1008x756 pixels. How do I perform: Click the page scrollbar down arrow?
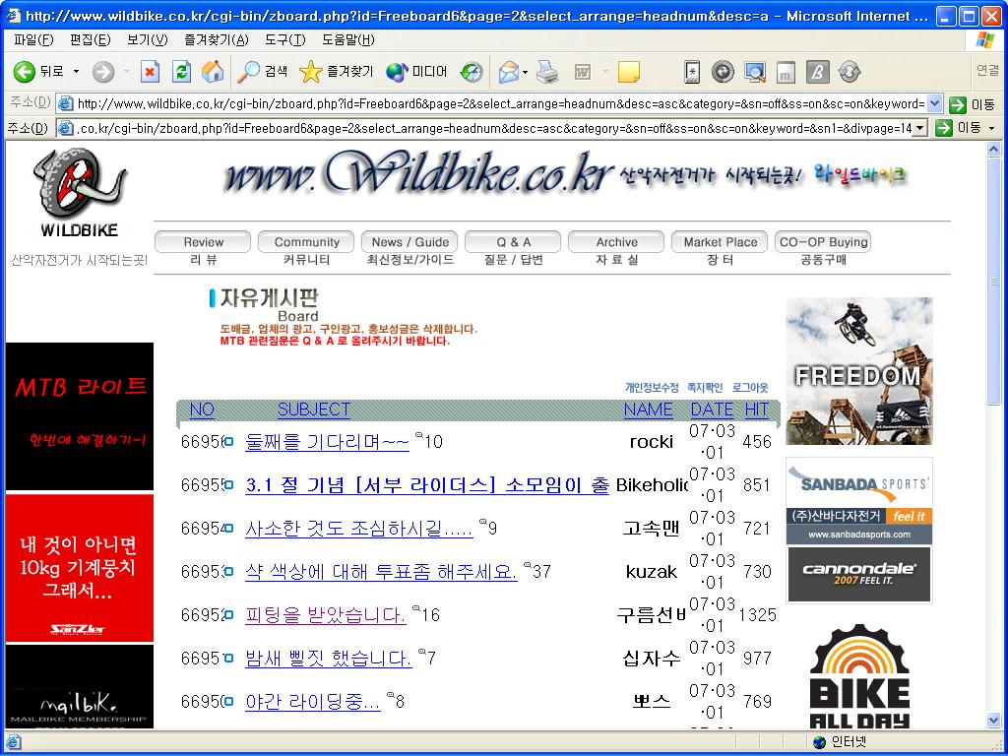point(994,720)
